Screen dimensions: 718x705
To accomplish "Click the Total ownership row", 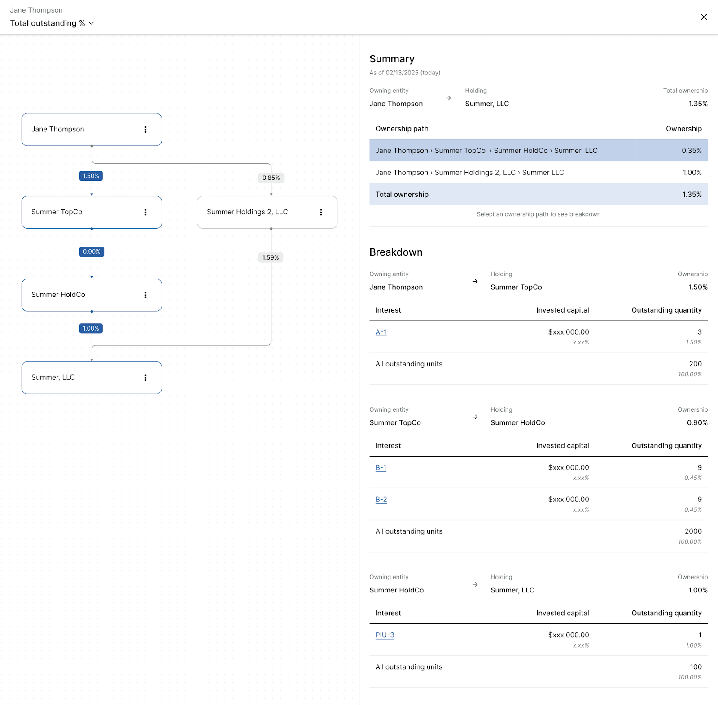I will 494,194.
